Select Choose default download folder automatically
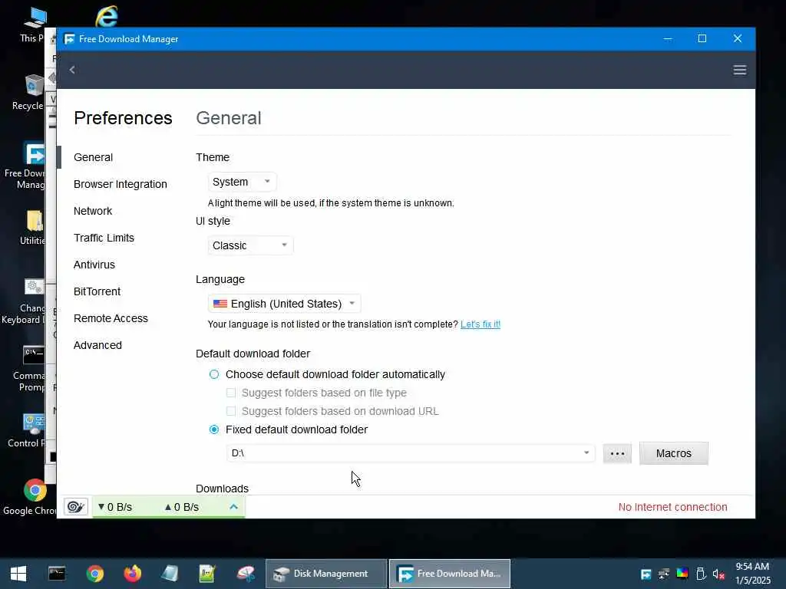The width and height of the screenshot is (786, 589). 214,374
